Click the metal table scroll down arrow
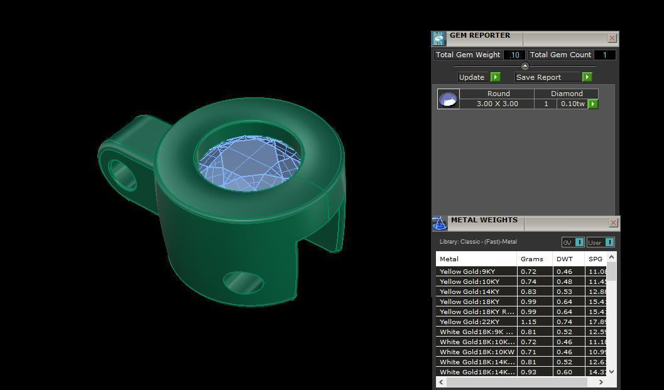The height and width of the screenshot is (390, 664). point(611,372)
